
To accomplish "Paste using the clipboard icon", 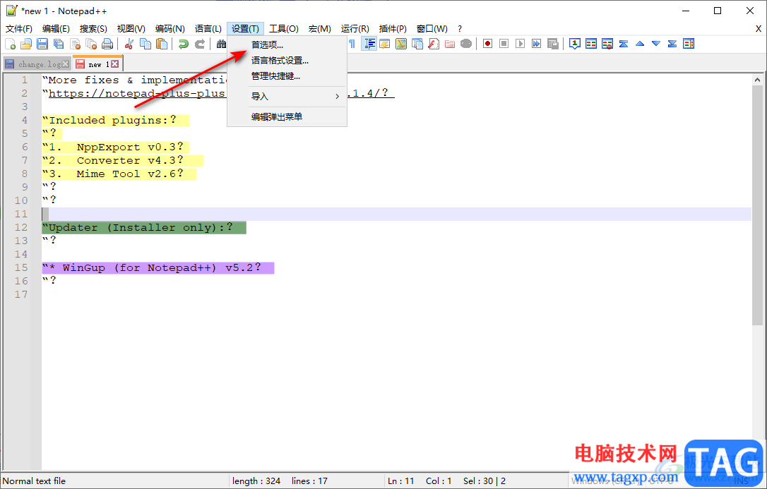I will click(x=162, y=44).
